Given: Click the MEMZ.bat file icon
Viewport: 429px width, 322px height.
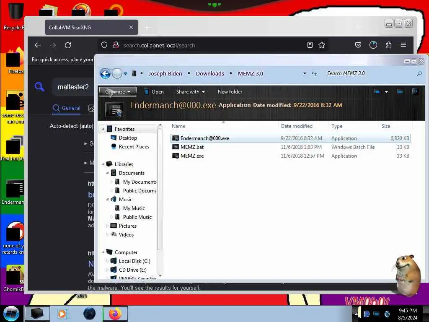Looking at the screenshot, I should click(176, 147).
